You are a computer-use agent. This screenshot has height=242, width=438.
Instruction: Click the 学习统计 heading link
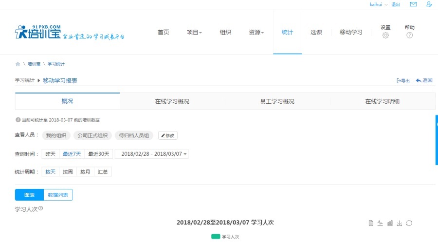pyautogui.click(x=25, y=80)
